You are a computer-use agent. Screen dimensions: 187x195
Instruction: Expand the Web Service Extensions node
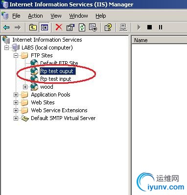(x=16, y=111)
